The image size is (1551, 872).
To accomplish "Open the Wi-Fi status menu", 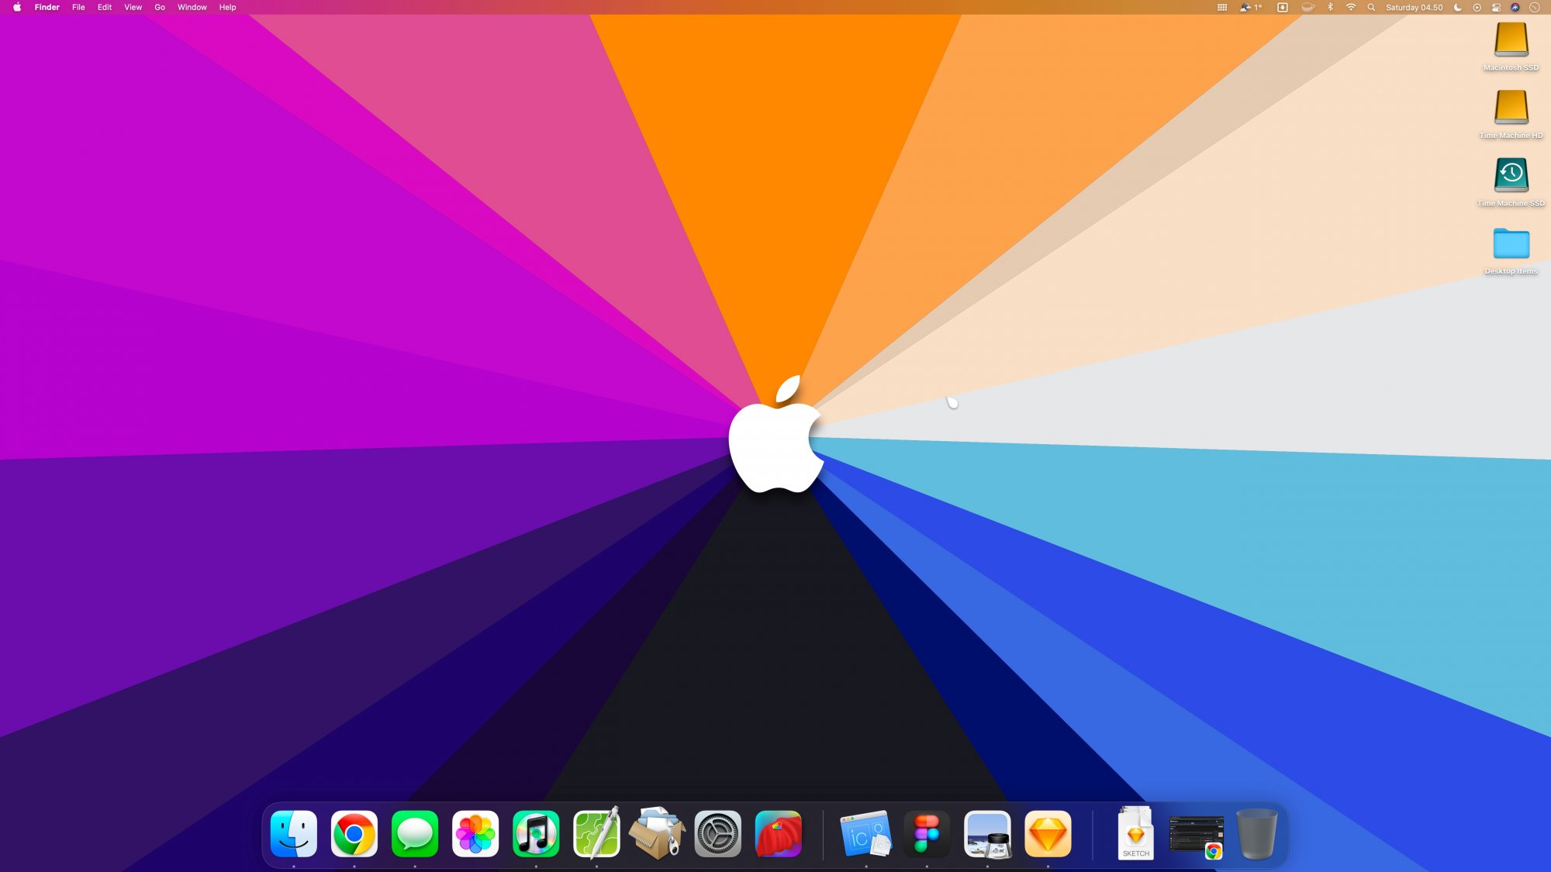I will pyautogui.click(x=1351, y=7).
